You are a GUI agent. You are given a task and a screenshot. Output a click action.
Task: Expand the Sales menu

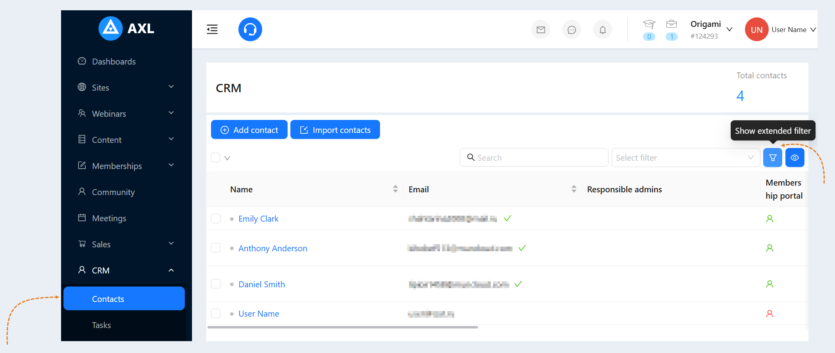point(126,244)
